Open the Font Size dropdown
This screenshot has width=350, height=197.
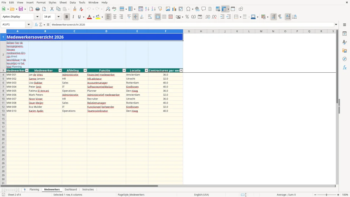(x=58, y=17)
